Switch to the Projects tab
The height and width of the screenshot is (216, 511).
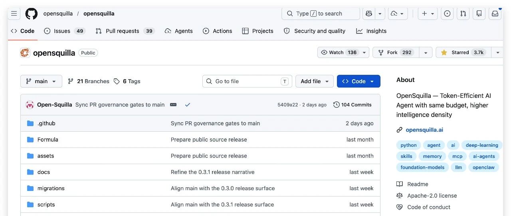coord(257,31)
